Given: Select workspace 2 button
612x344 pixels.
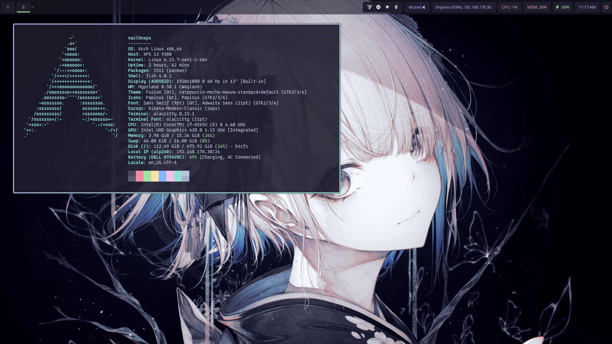Looking at the screenshot, I should [x=23, y=7].
